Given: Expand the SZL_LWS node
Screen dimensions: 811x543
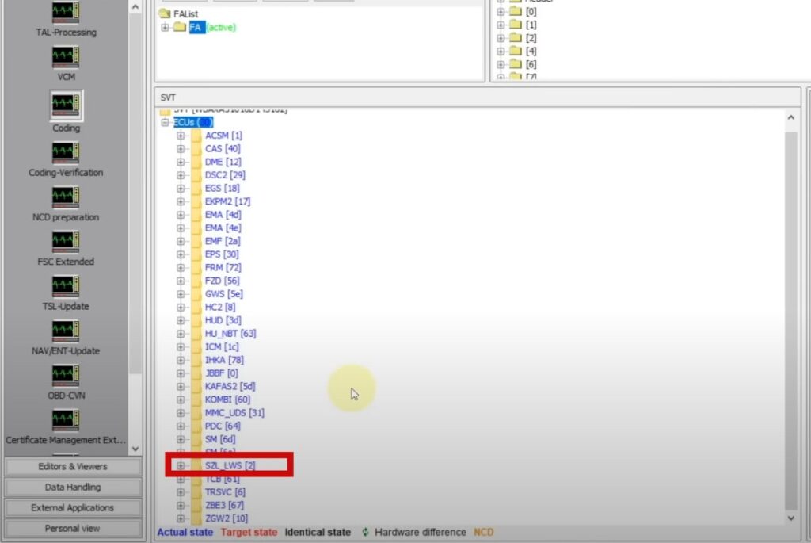Looking at the screenshot, I should point(181,465).
